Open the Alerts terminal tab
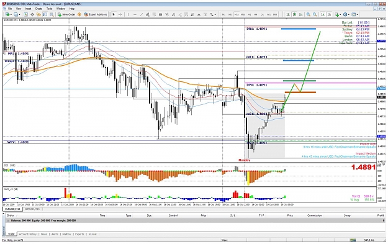The height and width of the screenshot is (244, 388). click(55, 234)
